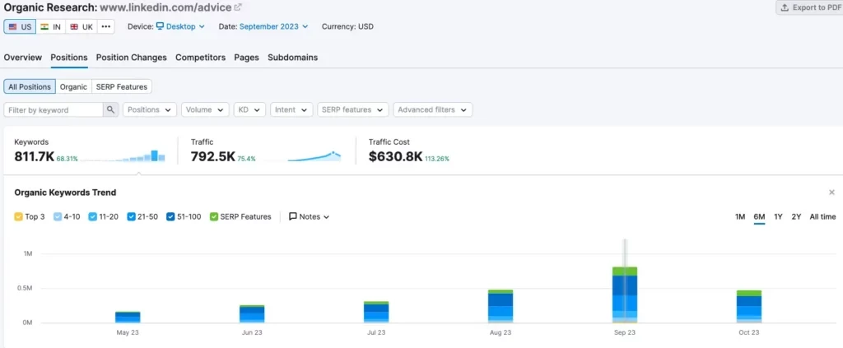Set chart range to 1M

pyautogui.click(x=740, y=217)
